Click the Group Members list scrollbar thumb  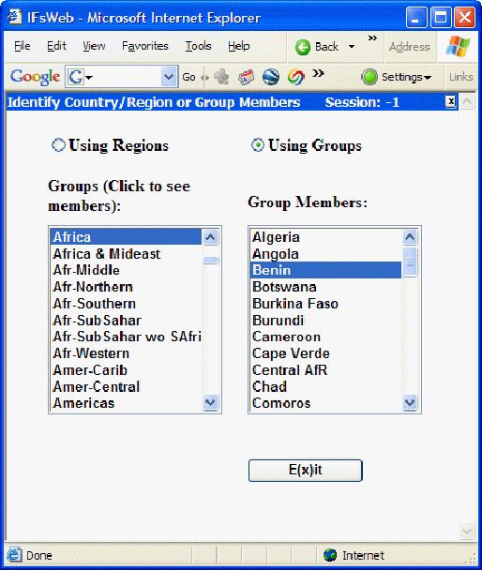pyautogui.click(x=410, y=262)
